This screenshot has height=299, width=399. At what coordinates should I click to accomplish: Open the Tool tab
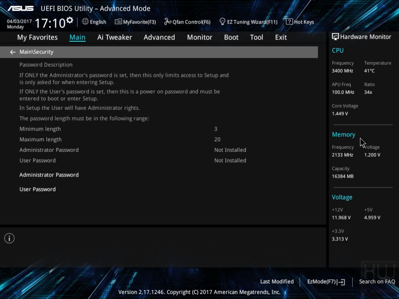(x=256, y=37)
